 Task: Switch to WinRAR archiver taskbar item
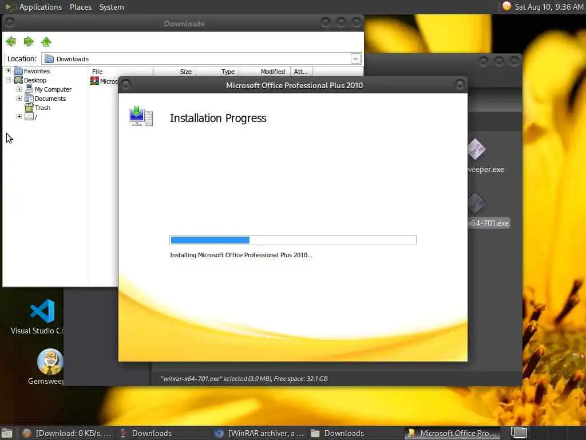tap(259, 433)
